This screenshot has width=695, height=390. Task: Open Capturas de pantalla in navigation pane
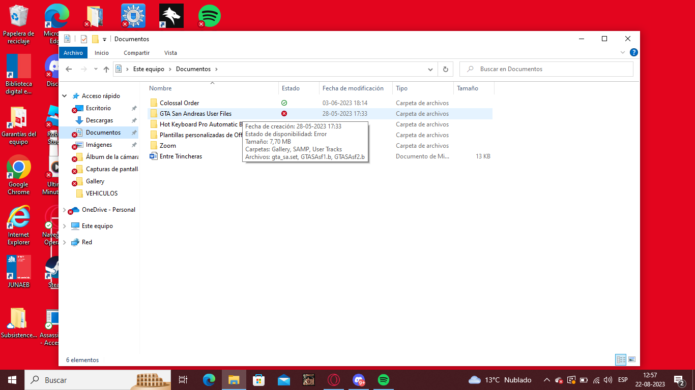111,169
